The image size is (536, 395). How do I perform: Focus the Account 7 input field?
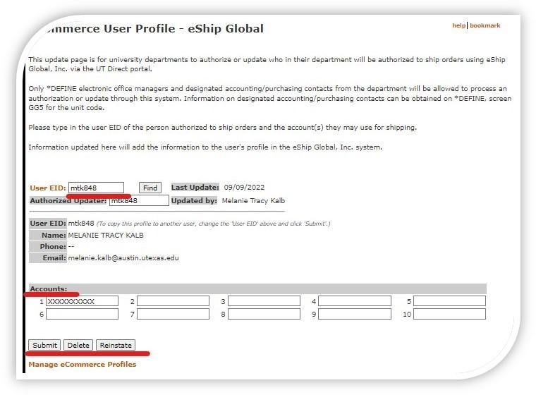[x=173, y=315]
